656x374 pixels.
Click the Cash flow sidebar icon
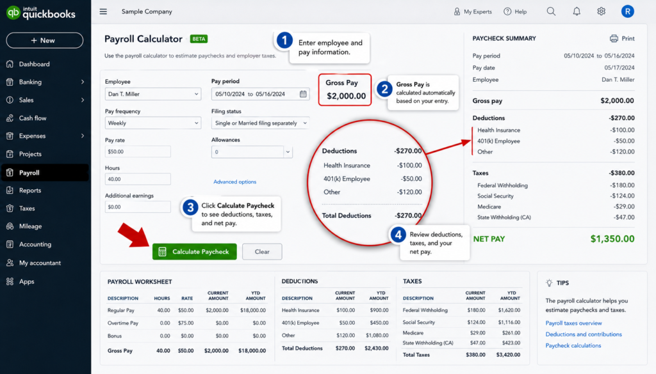coord(10,118)
